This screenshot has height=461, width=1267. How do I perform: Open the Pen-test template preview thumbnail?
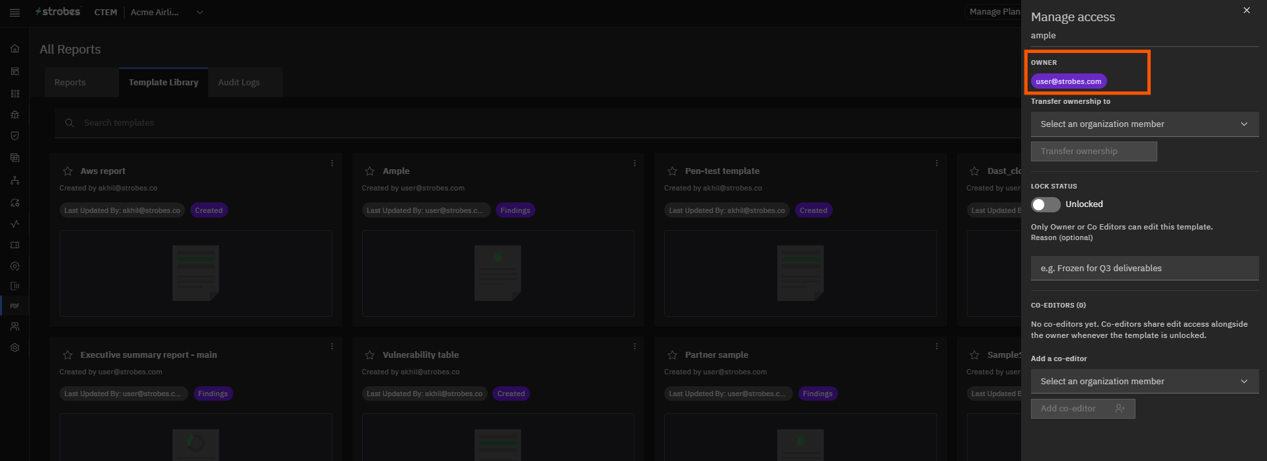pos(800,273)
